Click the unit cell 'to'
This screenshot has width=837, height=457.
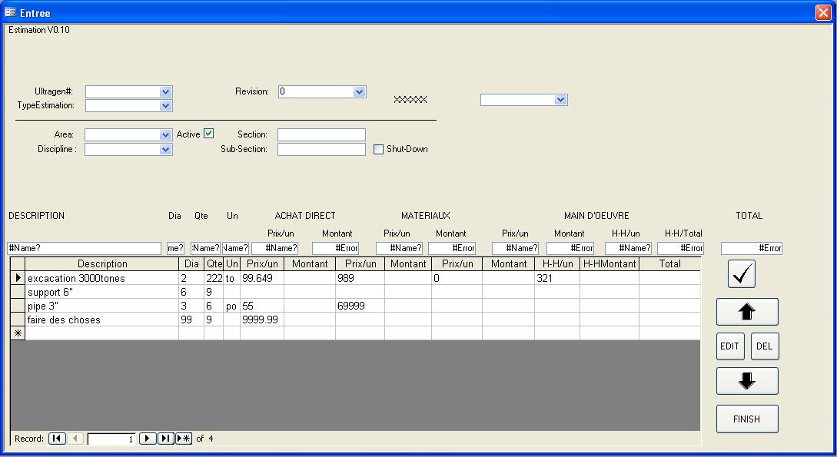230,278
